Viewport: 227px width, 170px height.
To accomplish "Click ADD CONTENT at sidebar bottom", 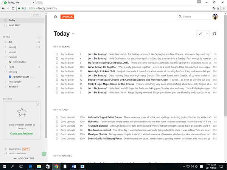I will pyautogui.click(x=23, y=158).
